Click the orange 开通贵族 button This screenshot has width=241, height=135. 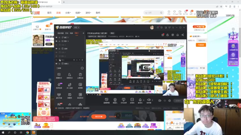point(201,45)
